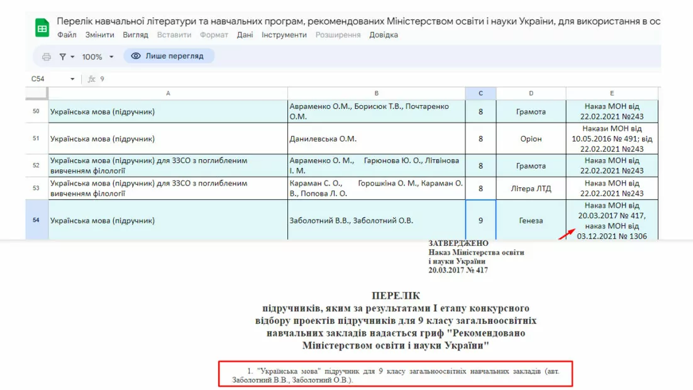Open the Вигляд menu
Image resolution: width=693 pixels, height=390 pixels.
135,35
